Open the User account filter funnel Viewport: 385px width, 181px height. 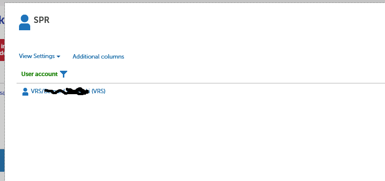click(x=63, y=74)
